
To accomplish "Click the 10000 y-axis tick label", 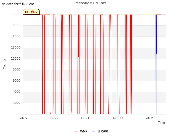I will [16, 59].
